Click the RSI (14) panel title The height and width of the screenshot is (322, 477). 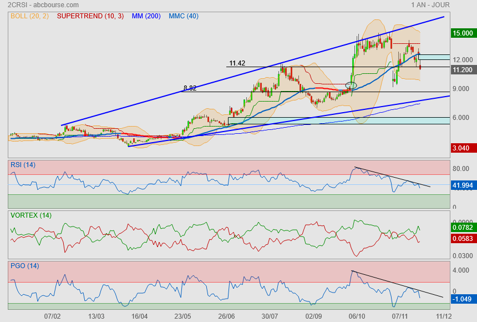tap(23, 164)
